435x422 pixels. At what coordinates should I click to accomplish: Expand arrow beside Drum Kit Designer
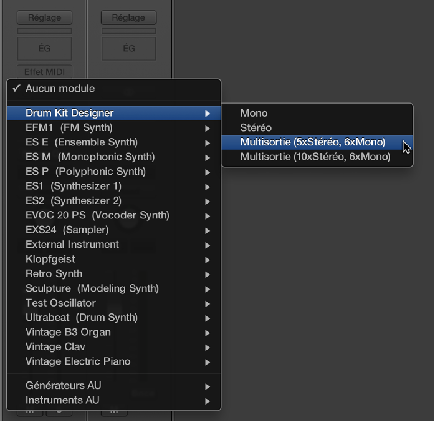(208, 114)
